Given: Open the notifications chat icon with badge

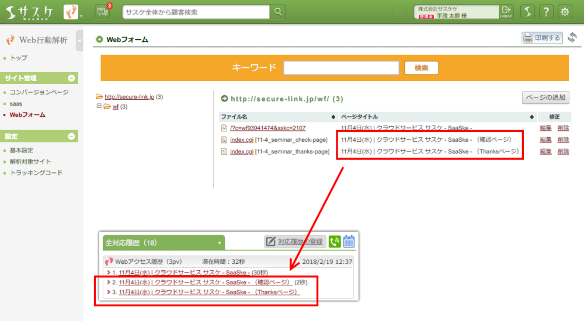Looking at the screenshot, I should [x=103, y=11].
